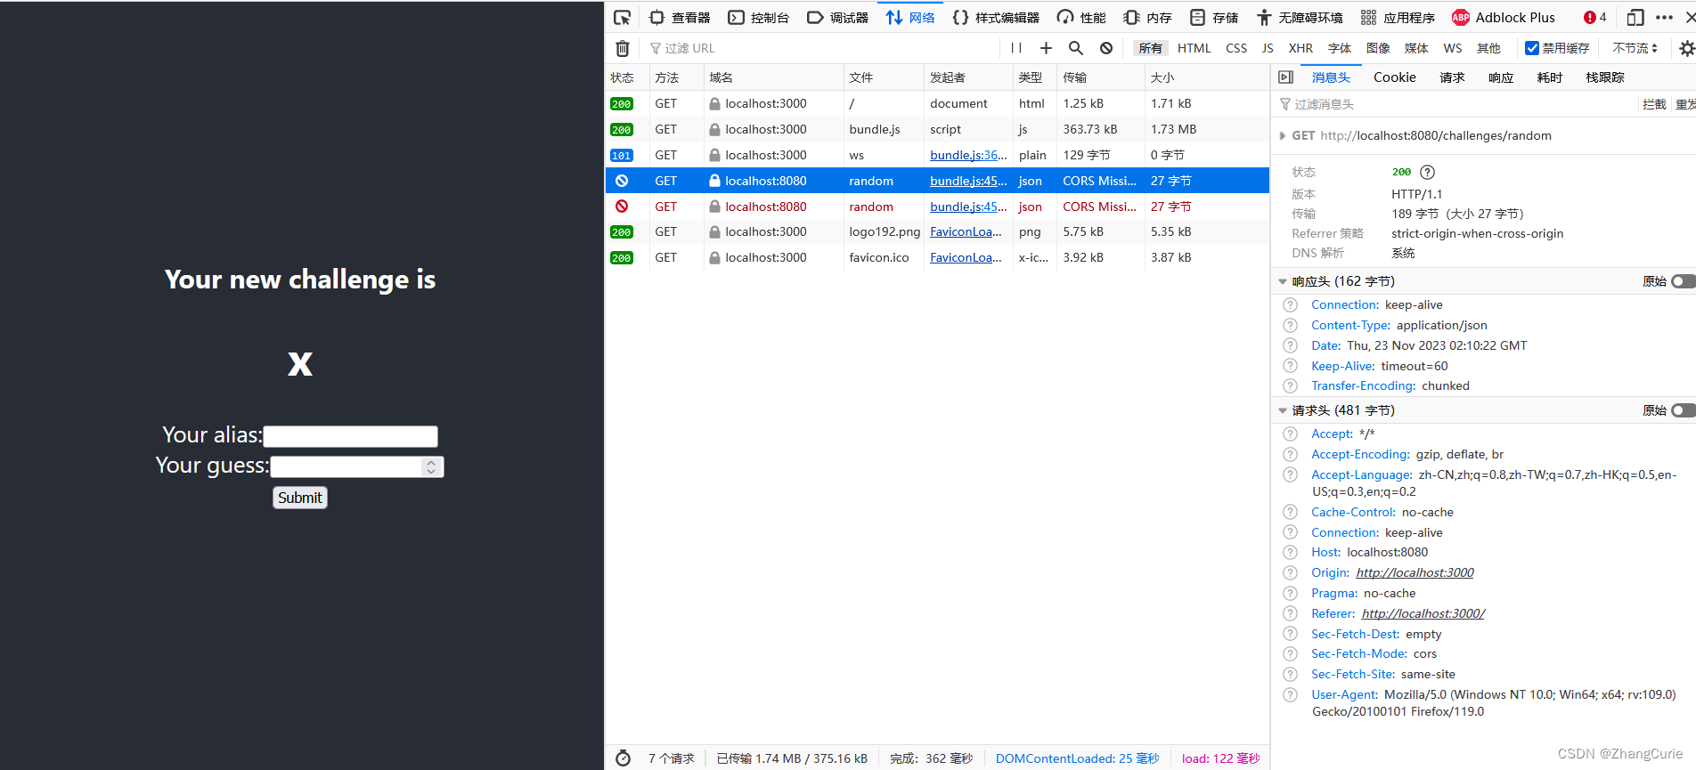
Task: Open the Application (应用程序) panel
Action: pyautogui.click(x=1398, y=17)
